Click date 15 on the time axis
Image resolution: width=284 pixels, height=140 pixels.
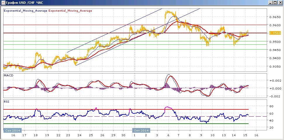(245, 135)
